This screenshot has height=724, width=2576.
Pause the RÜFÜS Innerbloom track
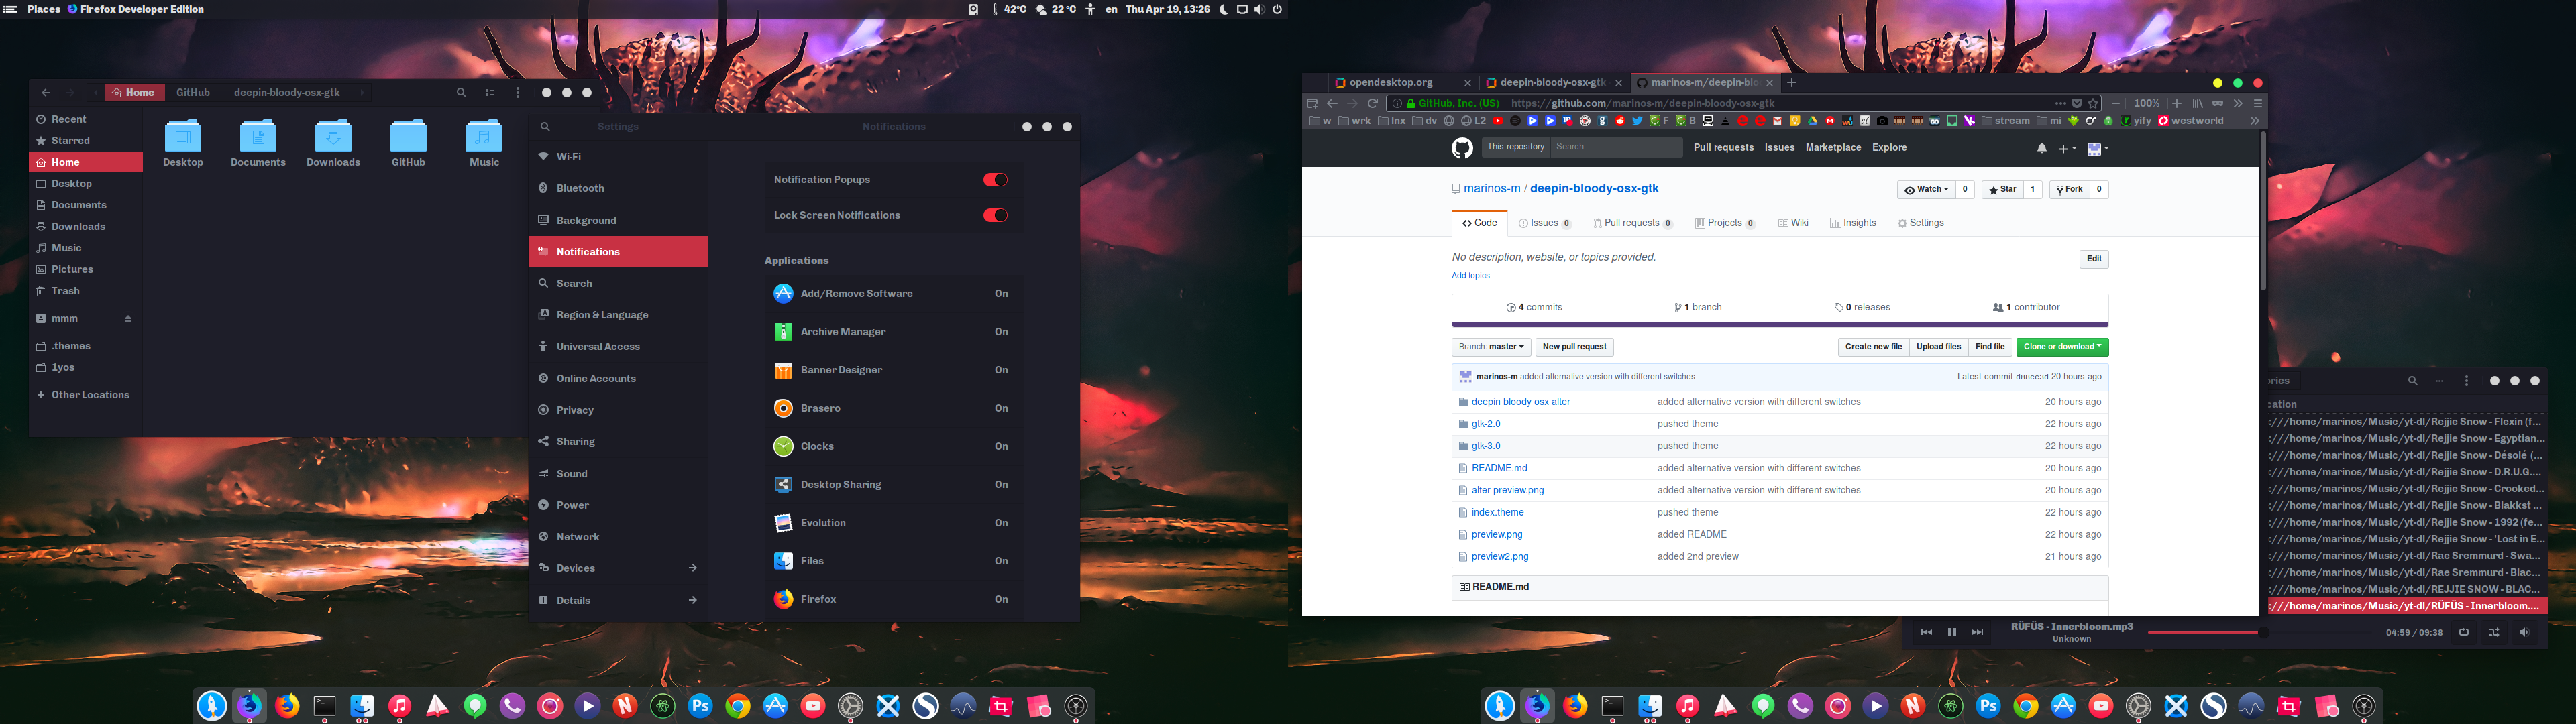tap(1951, 632)
